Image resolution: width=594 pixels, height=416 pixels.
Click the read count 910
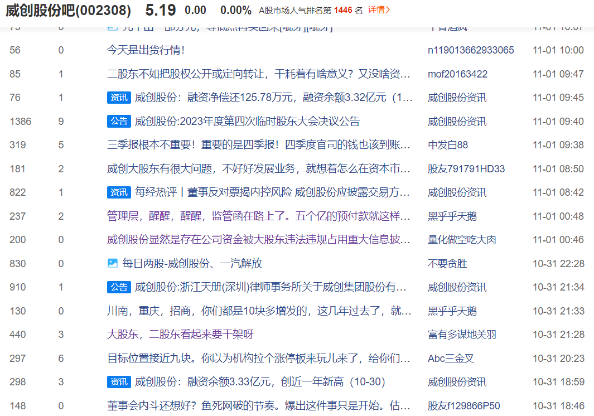coord(17,287)
